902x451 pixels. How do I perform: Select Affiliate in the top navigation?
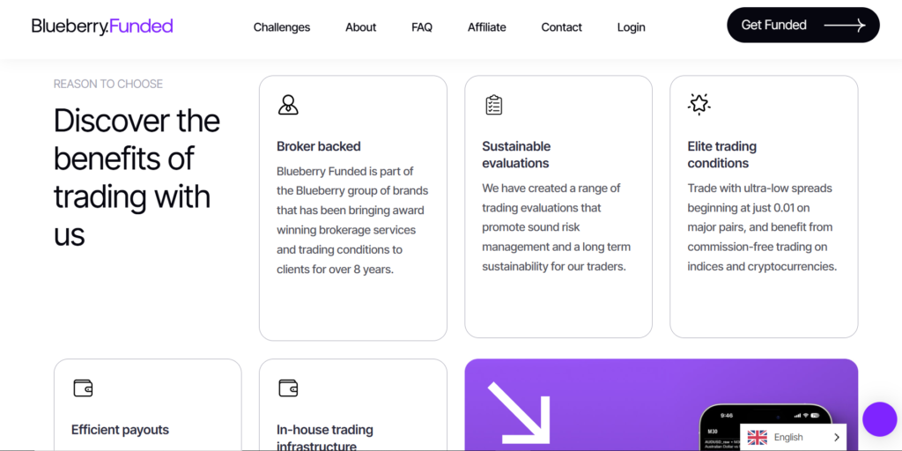[x=486, y=27]
